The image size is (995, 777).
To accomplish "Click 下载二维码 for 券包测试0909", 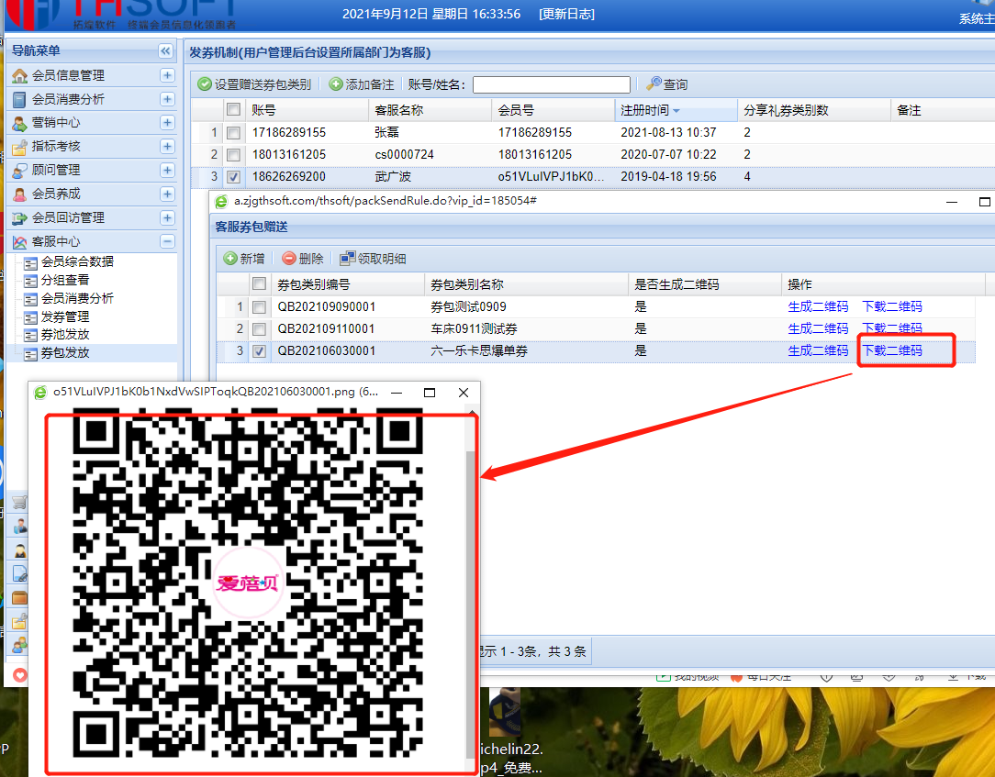I will 891,307.
